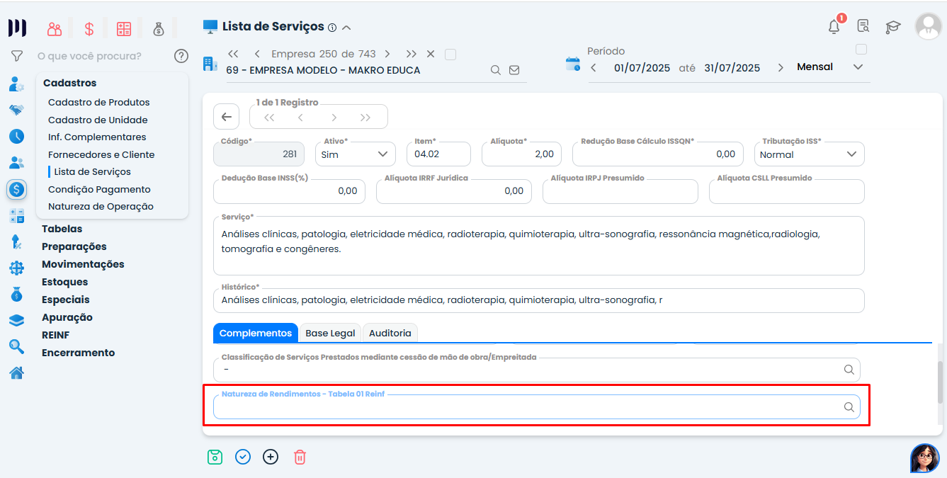
Task: Click the back arrow button
Action: coord(226,117)
